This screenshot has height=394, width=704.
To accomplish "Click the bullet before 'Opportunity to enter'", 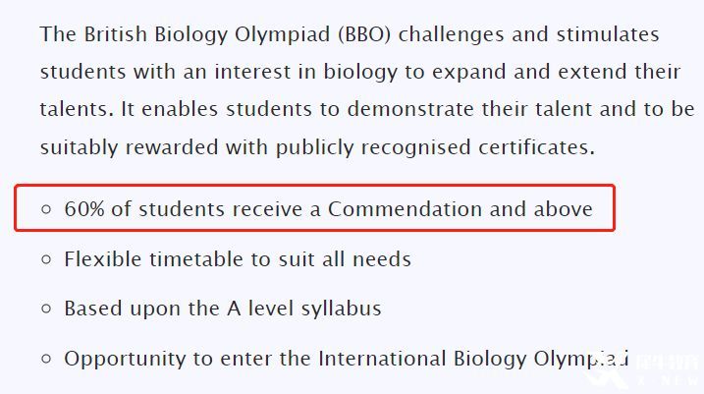I will coord(46,359).
